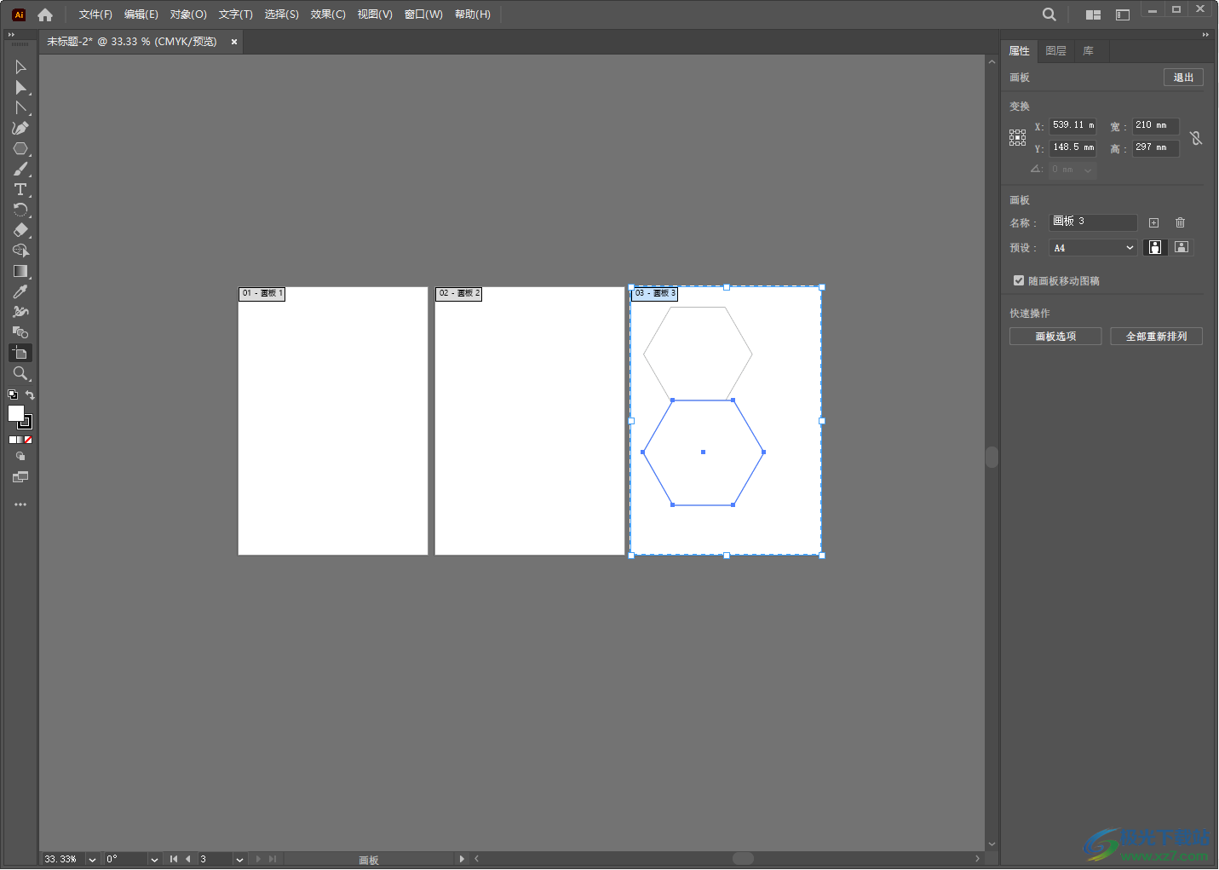
Task: Delete artboard using the trash icon
Action: [1180, 223]
